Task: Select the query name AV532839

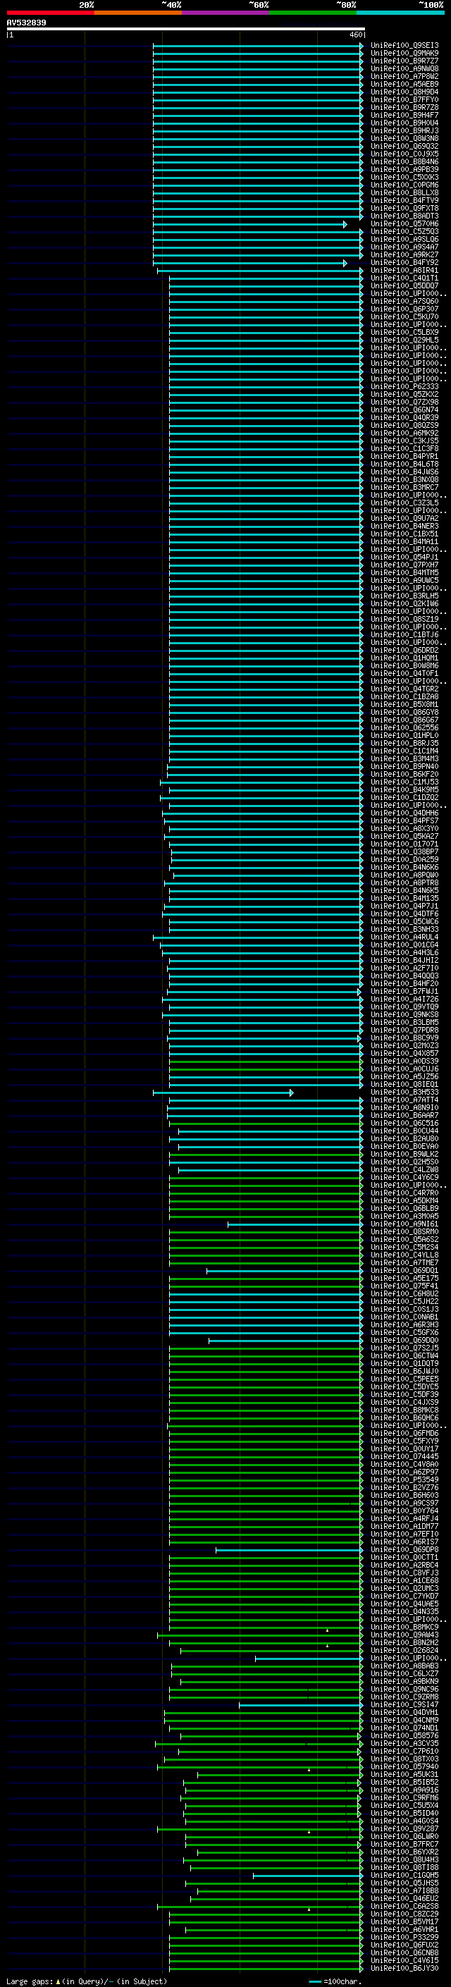Action: [26, 23]
